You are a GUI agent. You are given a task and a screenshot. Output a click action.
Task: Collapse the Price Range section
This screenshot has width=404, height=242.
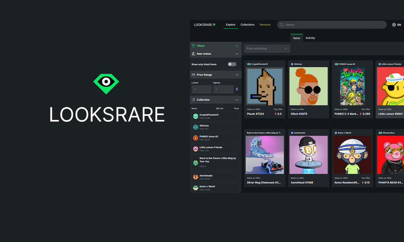(x=237, y=75)
